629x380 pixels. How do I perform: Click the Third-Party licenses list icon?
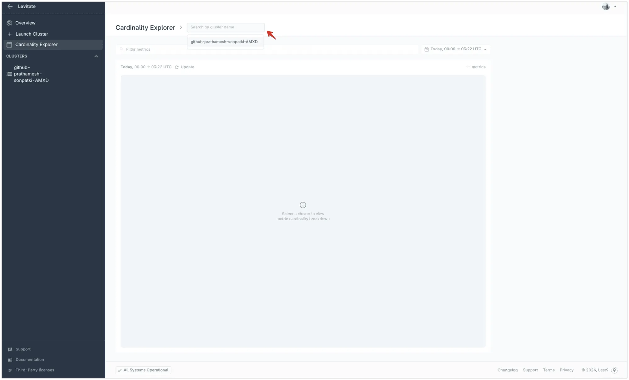(x=10, y=370)
